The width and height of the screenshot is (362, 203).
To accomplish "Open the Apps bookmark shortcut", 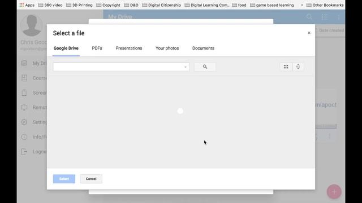I will [x=27, y=5].
